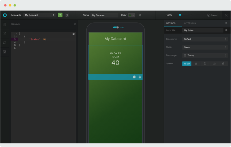Click line number 6 in the editor
Image resolution: width=231 pixels, height=147 pixels.
[15, 48]
